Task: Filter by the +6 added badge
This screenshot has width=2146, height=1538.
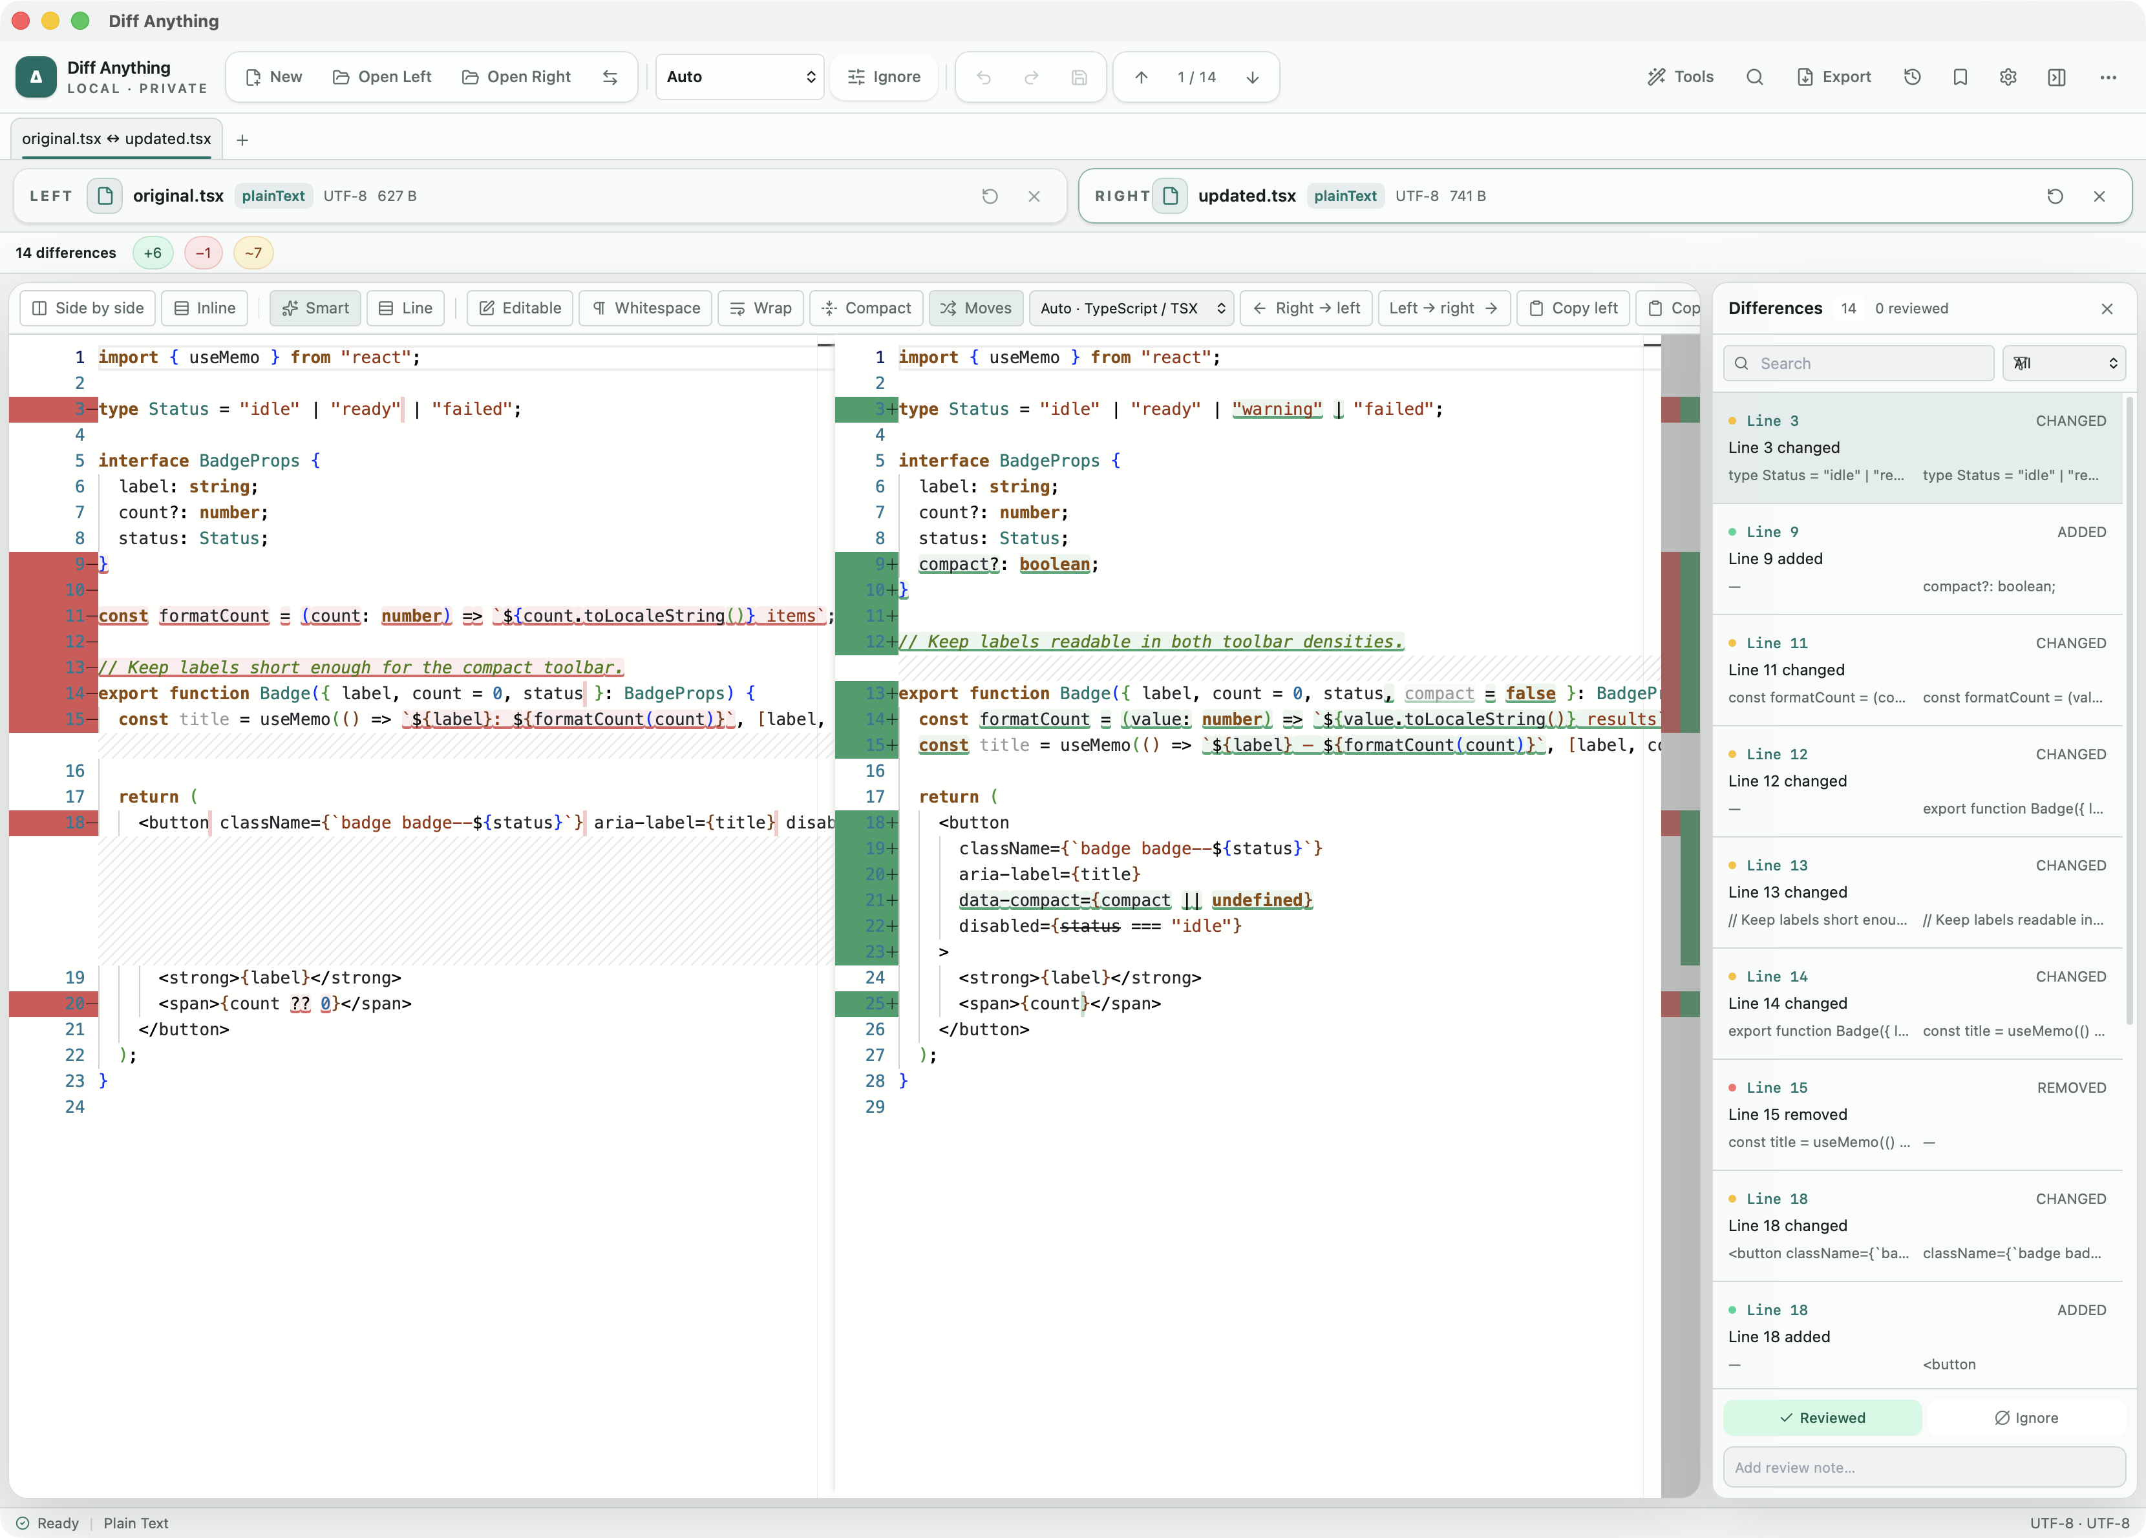Action: click(153, 253)
